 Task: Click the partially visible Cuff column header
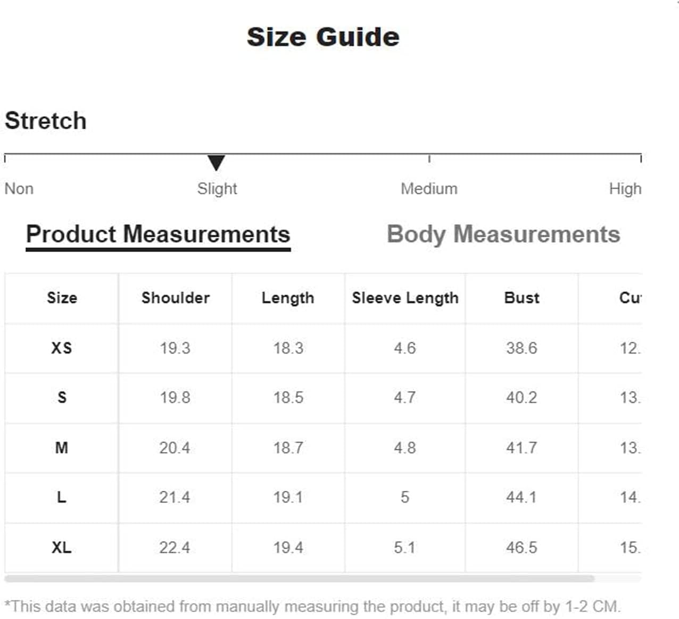pos(630,298)
